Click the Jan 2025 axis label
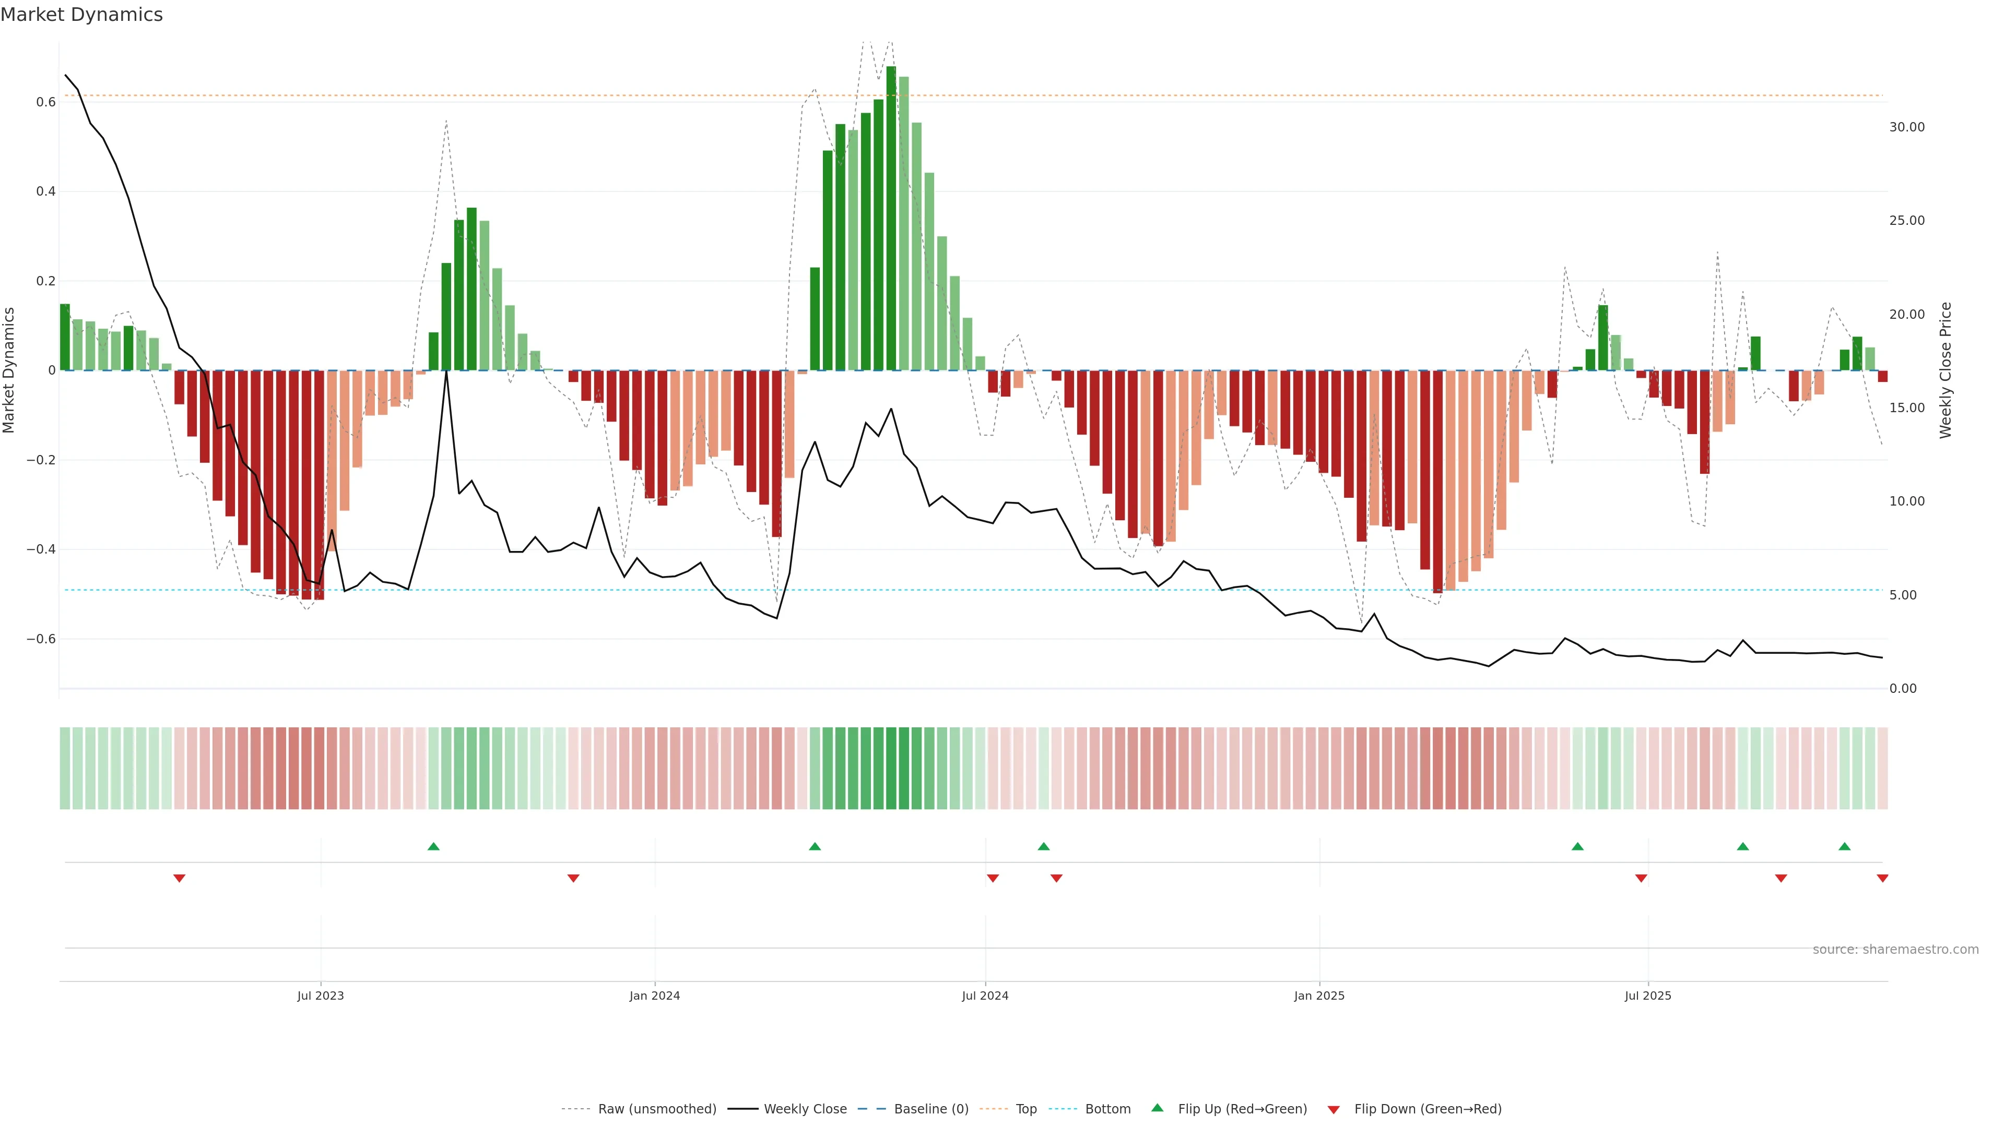 [x=1319, y=996]
